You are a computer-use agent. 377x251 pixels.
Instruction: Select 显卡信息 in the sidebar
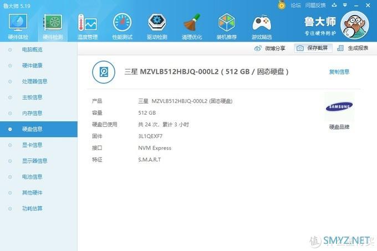(32, 145)
